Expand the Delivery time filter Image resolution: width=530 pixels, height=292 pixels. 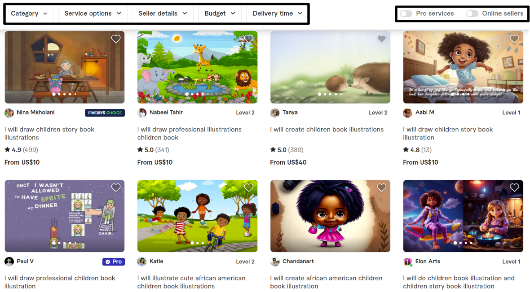point(277,13)
